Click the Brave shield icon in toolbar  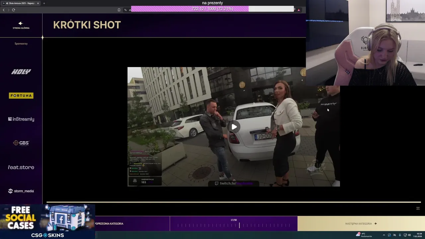click(x=299, y=10)
